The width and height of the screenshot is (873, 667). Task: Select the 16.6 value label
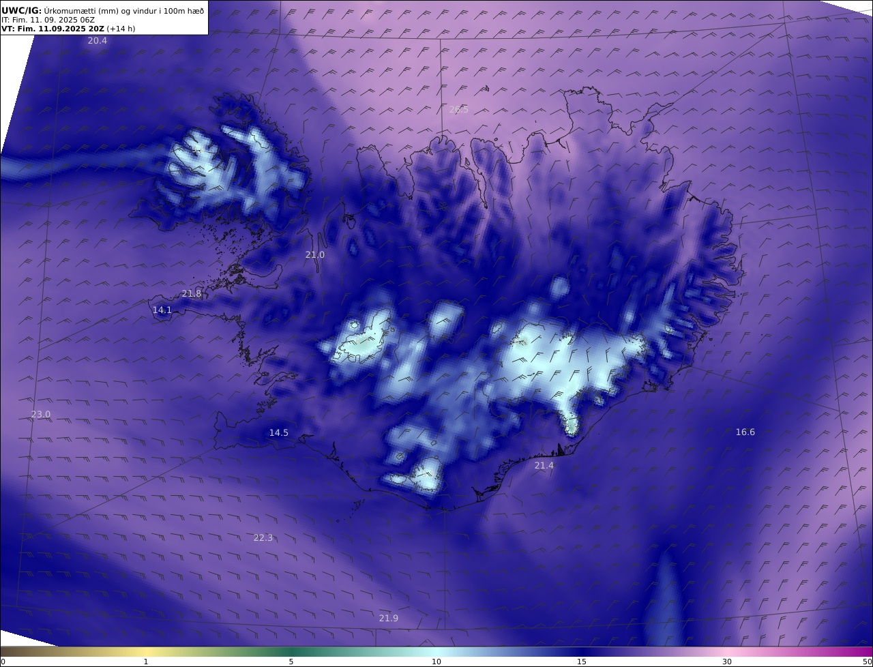pos(745,432)
